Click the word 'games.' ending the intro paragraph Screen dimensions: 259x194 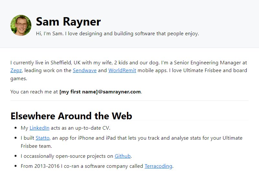pyautogui.click(x=19, y=79)
